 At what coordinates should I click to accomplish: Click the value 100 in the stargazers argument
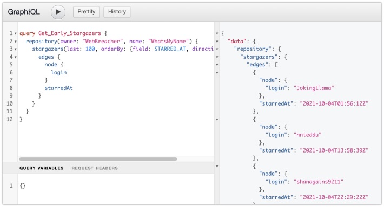(x=90, y=49)
